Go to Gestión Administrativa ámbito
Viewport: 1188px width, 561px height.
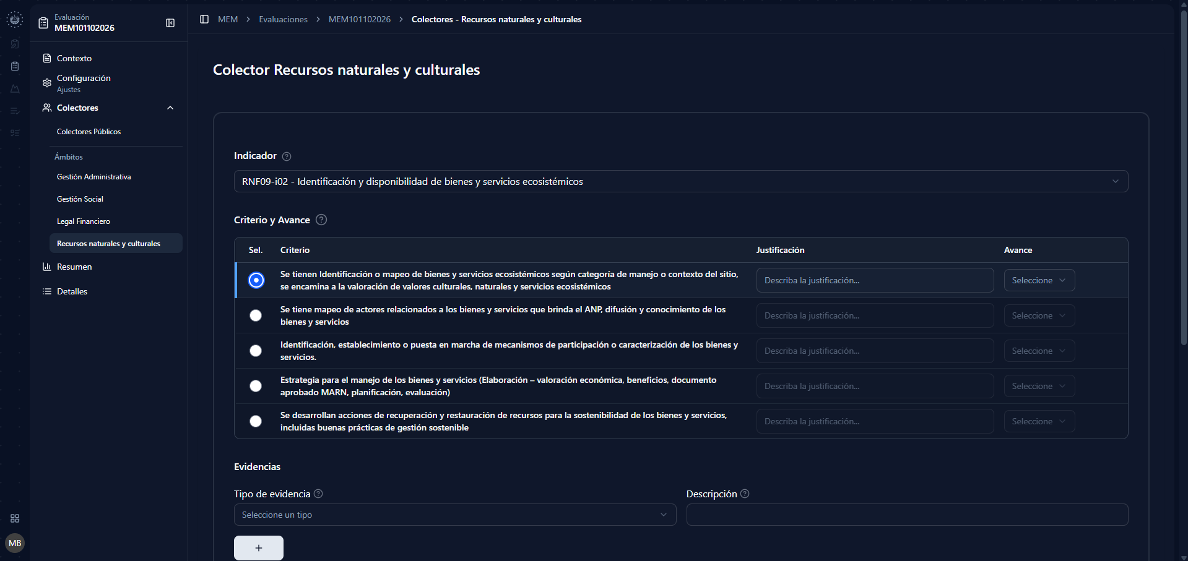pyautogui.click(x=94, y=177)
